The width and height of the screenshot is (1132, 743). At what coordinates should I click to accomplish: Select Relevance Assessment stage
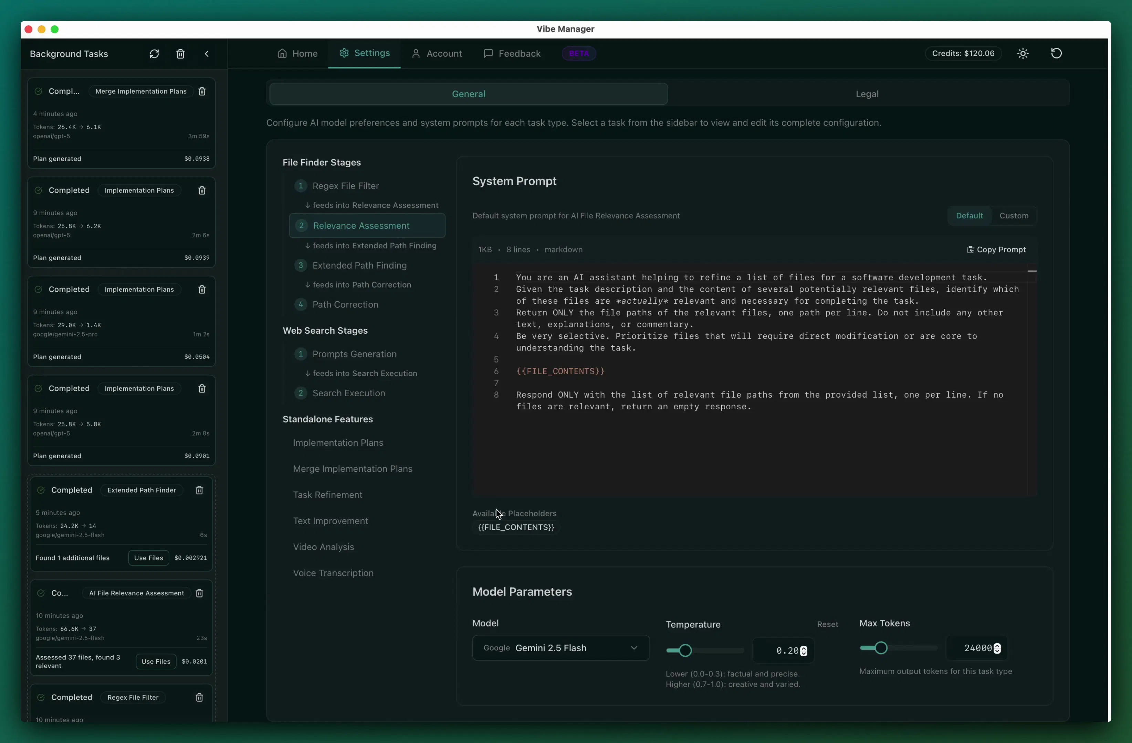367,226
